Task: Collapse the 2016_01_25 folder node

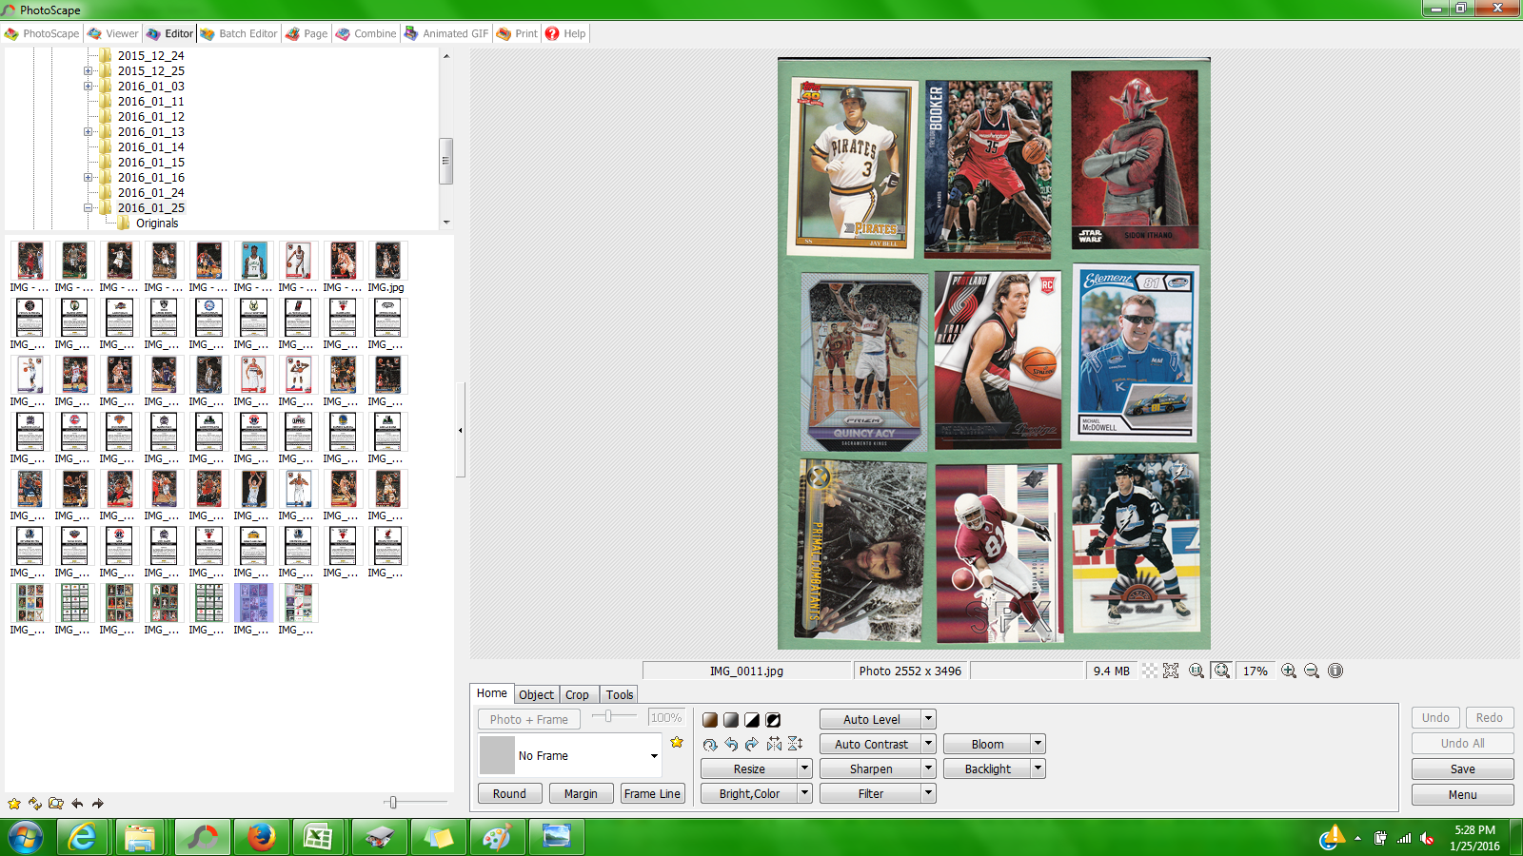Action: click(x=88, y=208)
